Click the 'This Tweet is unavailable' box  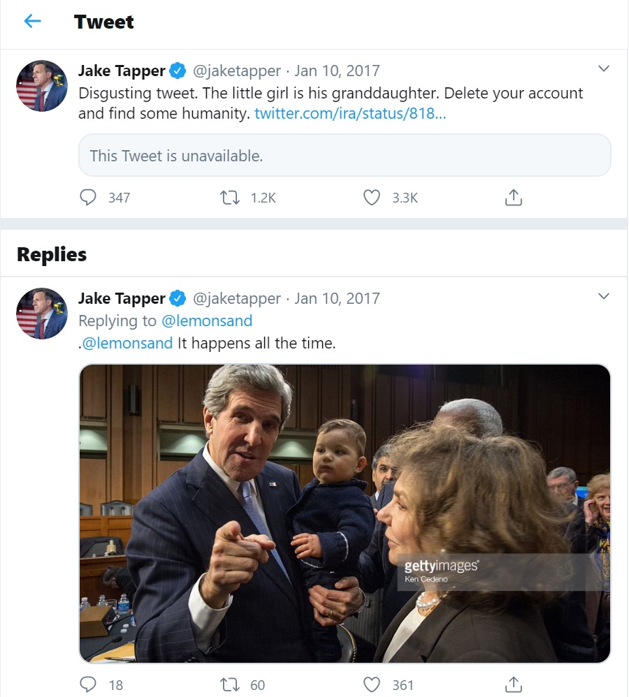pyautogui.click(x=345, y=155)
